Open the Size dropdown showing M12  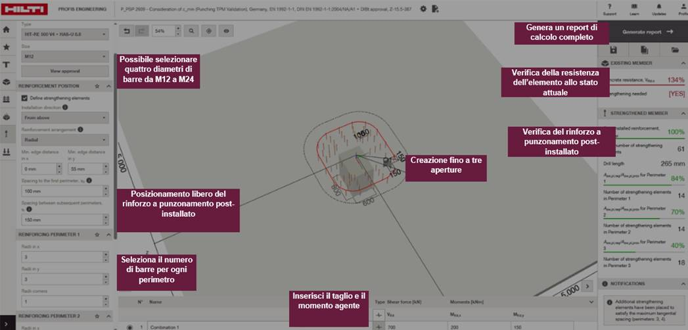[65, 57]
